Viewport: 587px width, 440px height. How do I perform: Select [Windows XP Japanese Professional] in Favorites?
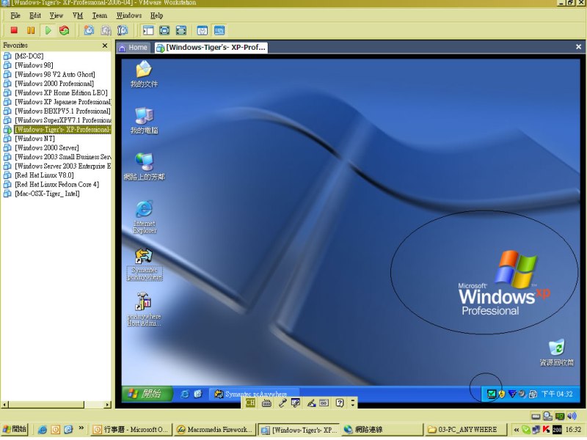[x=62, y=102]
